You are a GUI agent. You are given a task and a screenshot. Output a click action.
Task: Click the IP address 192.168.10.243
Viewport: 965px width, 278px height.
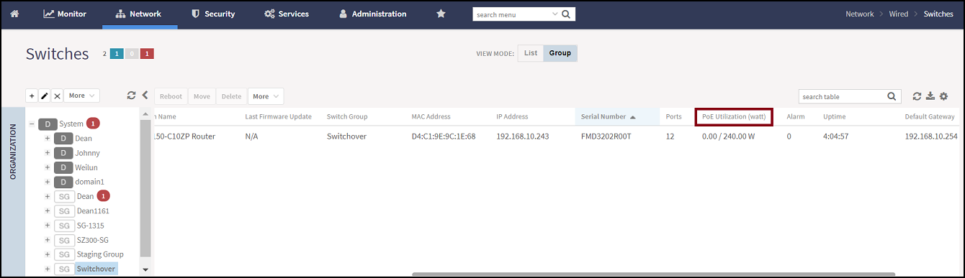click(x=523, y=136)
